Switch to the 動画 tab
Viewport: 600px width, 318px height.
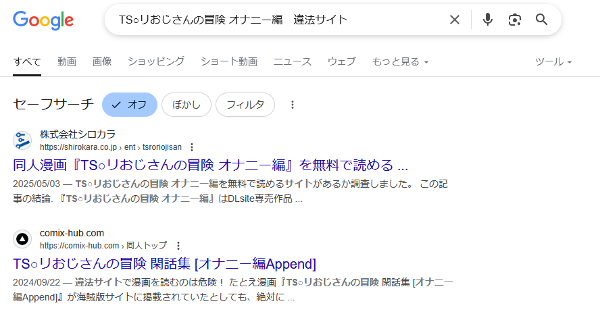(x=67, y=61)
